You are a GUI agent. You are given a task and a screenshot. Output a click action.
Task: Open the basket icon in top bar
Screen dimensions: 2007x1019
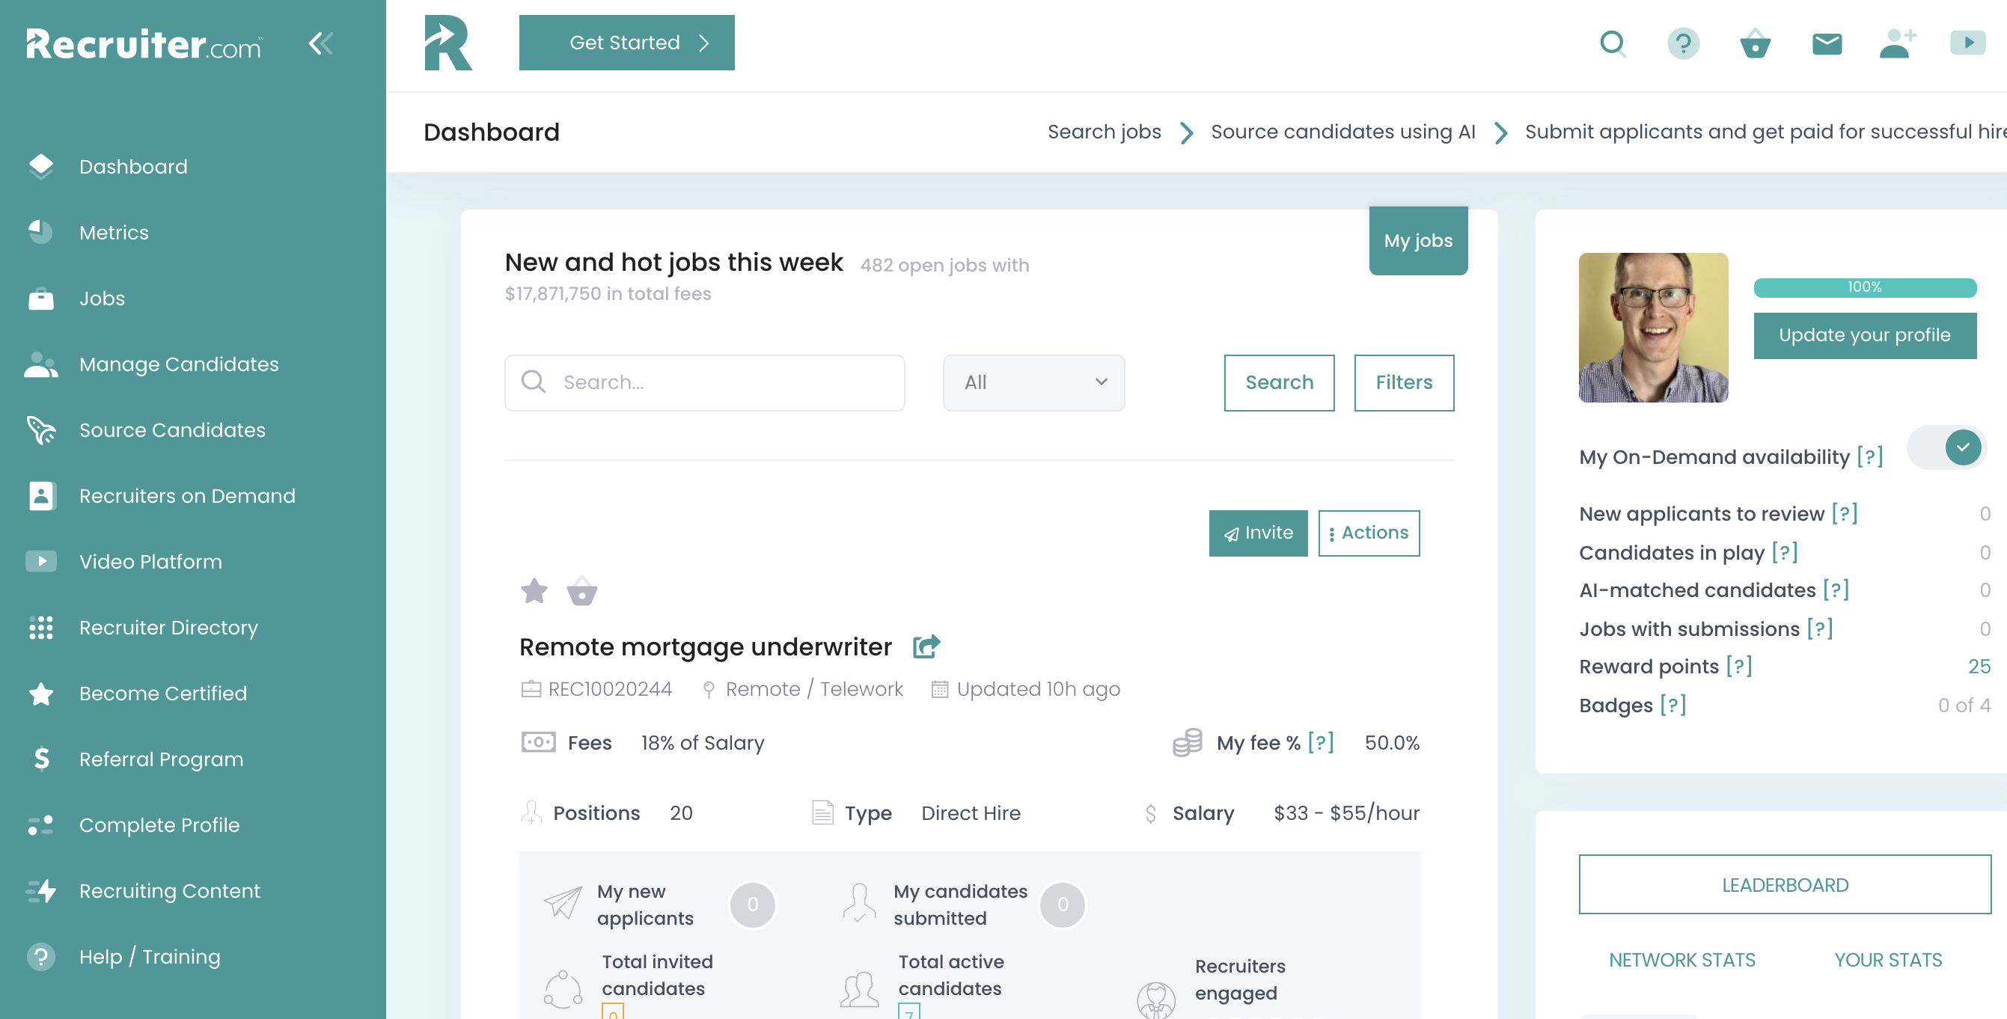point(1755,43)
